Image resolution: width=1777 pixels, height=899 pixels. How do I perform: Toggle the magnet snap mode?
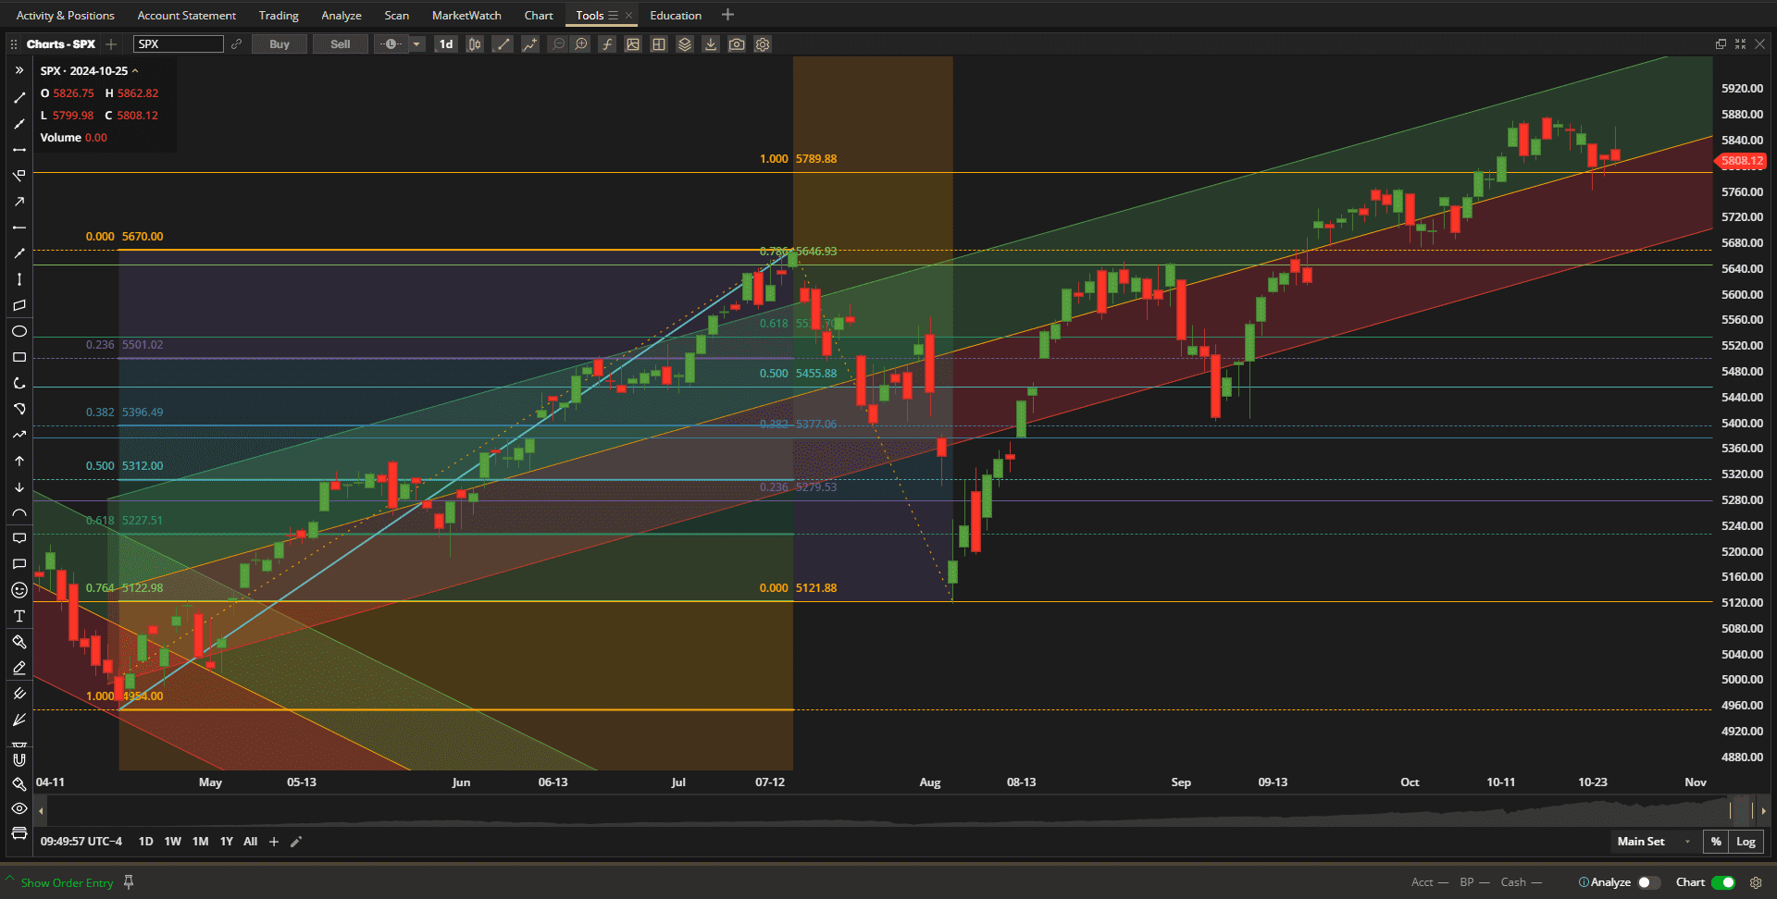point(19,760)
